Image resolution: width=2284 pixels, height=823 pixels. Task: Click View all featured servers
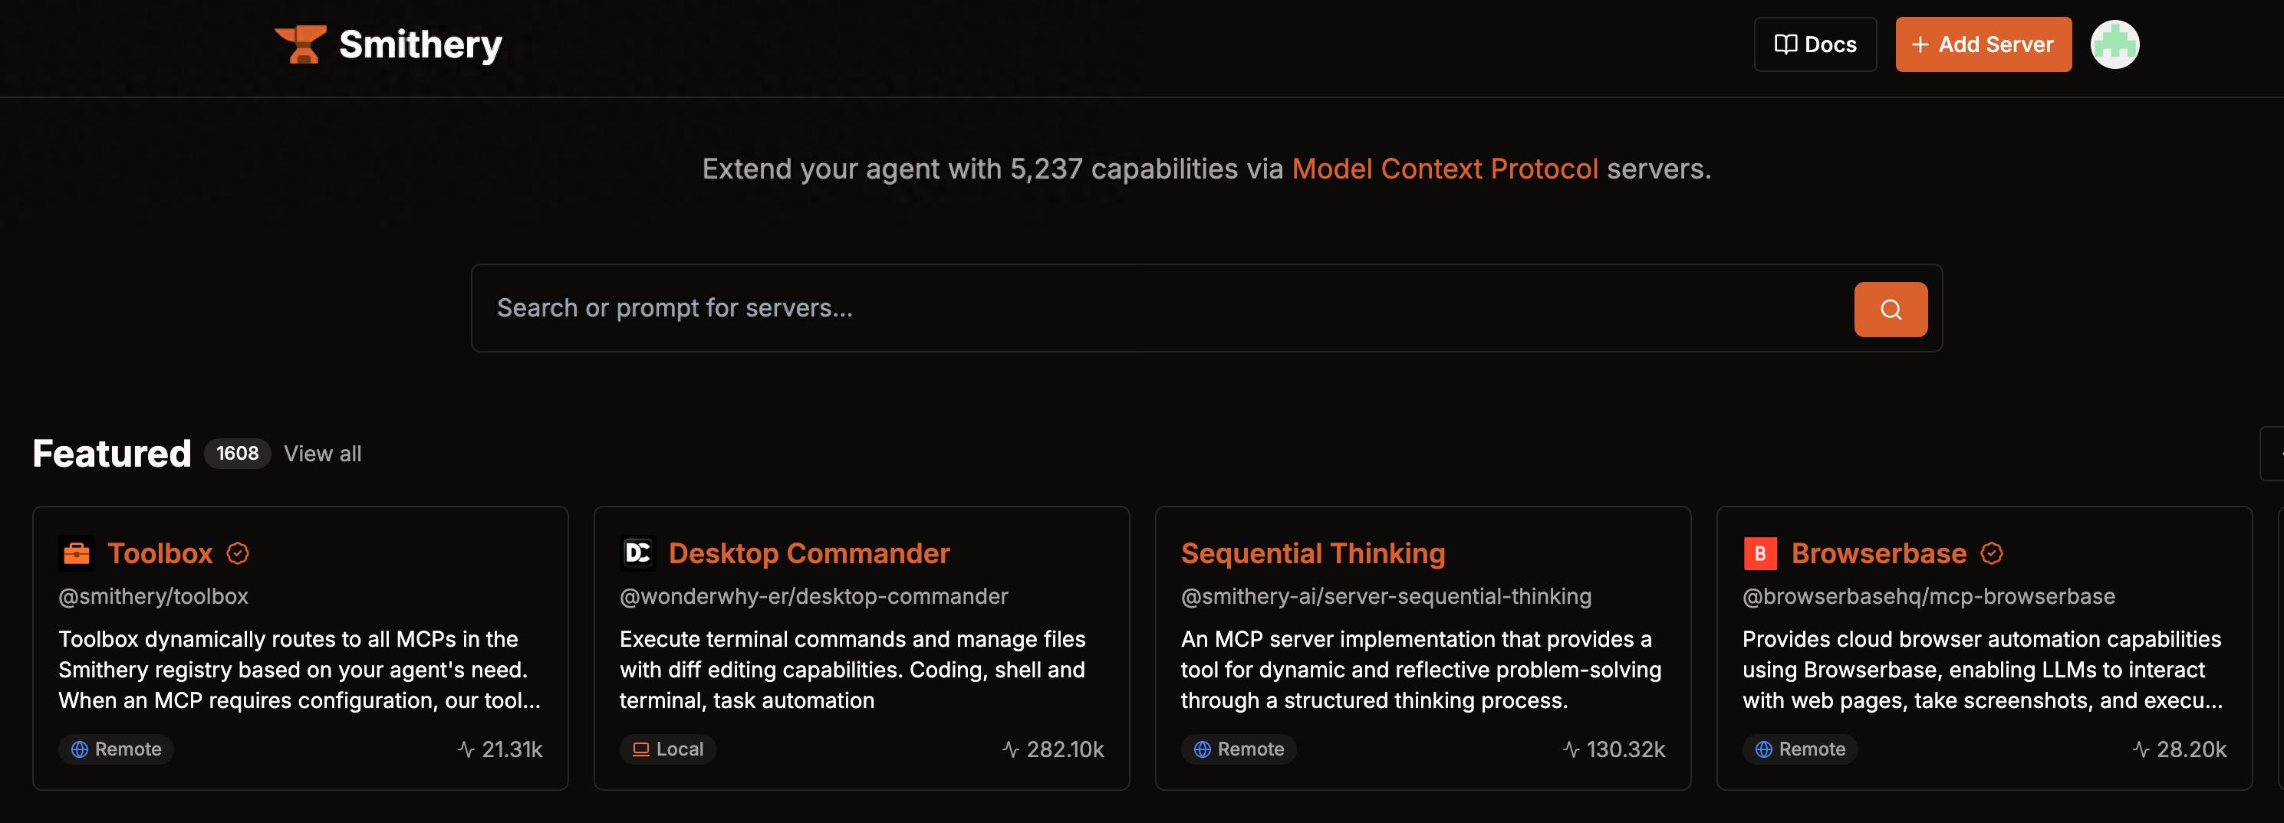[322, 454]
